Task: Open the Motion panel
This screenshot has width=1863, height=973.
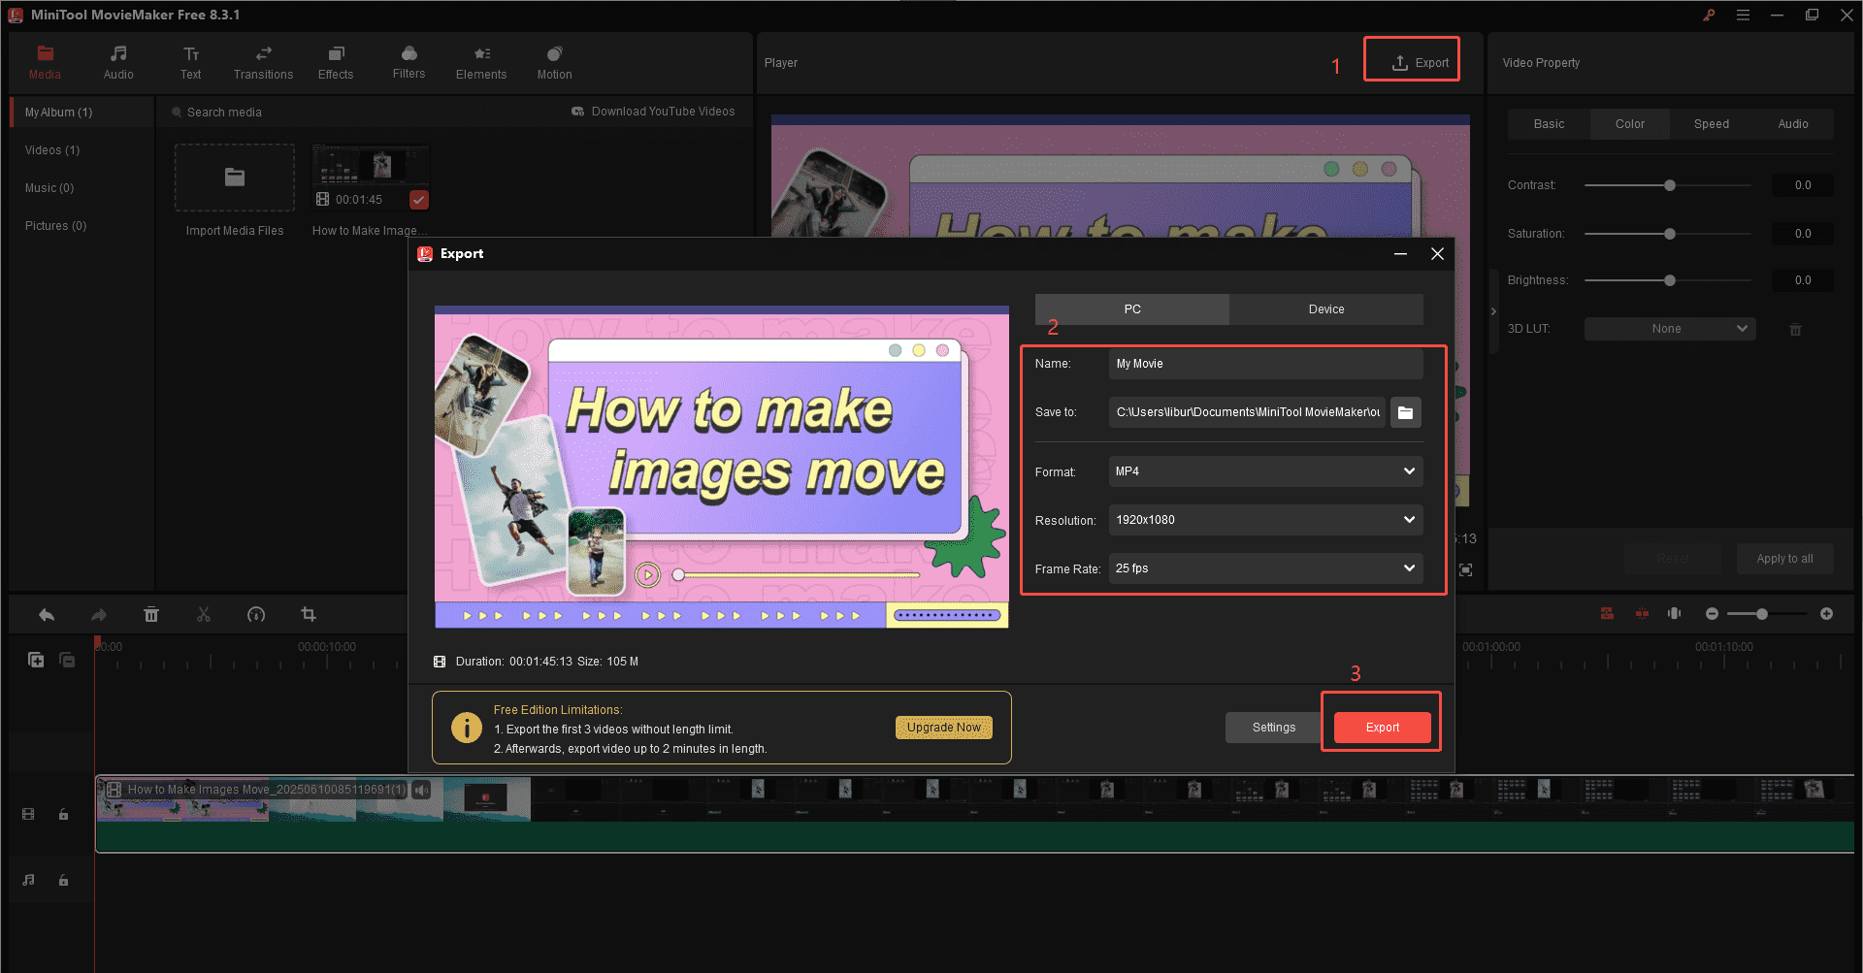Action: click(553, 62)
